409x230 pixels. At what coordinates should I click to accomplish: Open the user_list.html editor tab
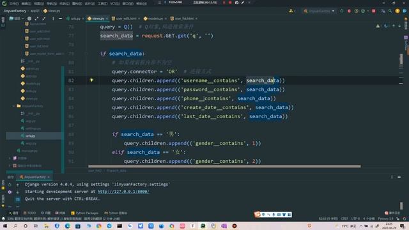pyautogui.click(x=184, y=19)
